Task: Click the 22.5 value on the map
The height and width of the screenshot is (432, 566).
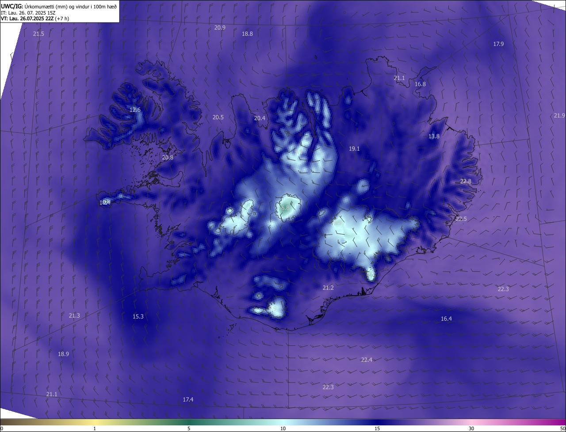Action: pos(461,219)
